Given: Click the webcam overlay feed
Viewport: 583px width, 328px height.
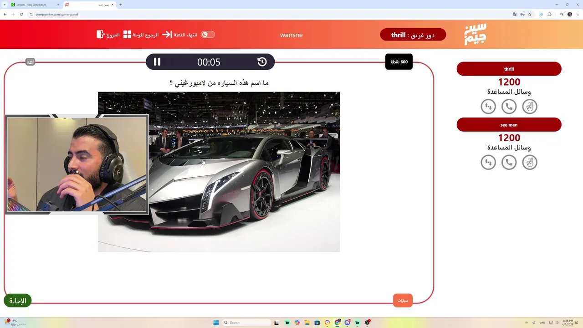Looking at the screenshot, I should point(77,164).
